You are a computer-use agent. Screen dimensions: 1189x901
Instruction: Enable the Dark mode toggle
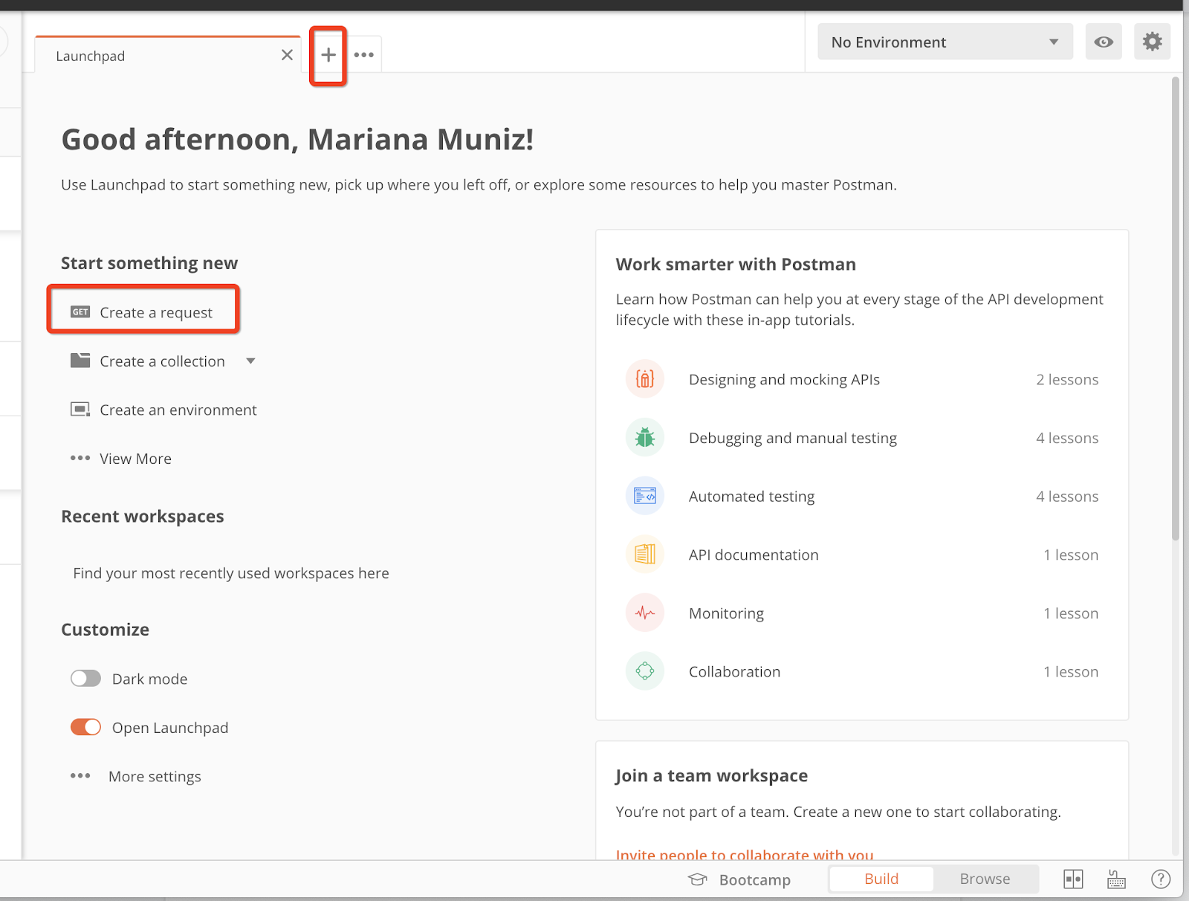[x=85, y=678]
